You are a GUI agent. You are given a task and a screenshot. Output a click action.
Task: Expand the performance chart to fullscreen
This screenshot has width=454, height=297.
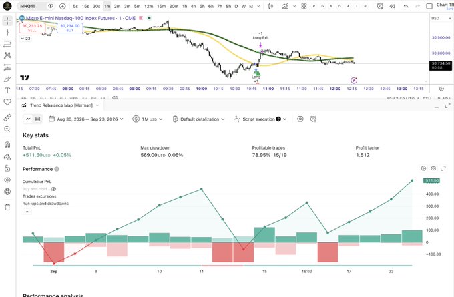[443, 168]
